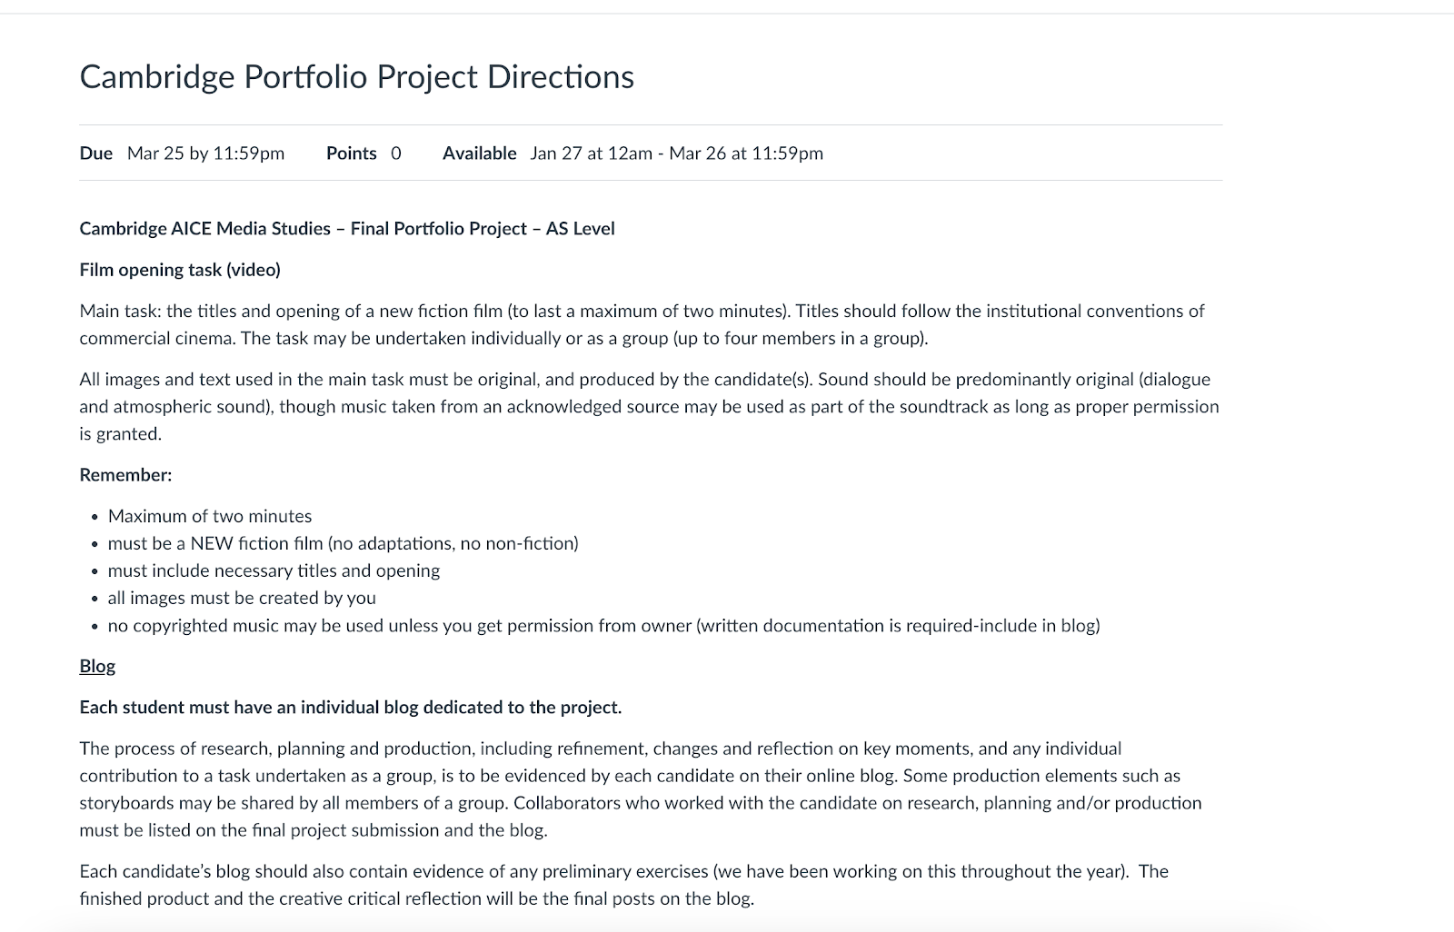Click the Cambridge AICE Media Studies title line
The image size is (1454, 932).
click(x=347, y=229)
